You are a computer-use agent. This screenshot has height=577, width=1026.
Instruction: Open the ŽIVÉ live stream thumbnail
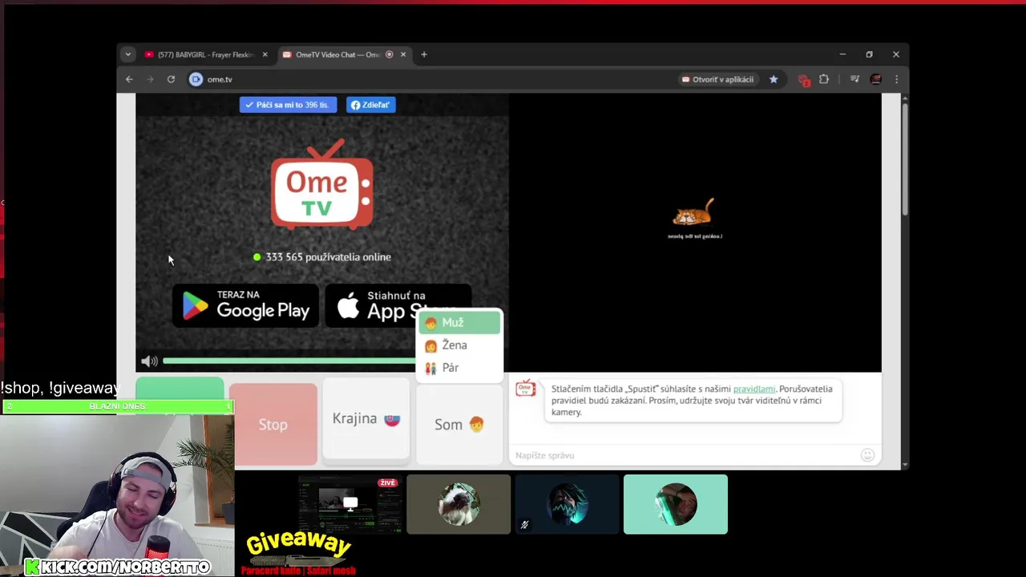pos(349,504)
